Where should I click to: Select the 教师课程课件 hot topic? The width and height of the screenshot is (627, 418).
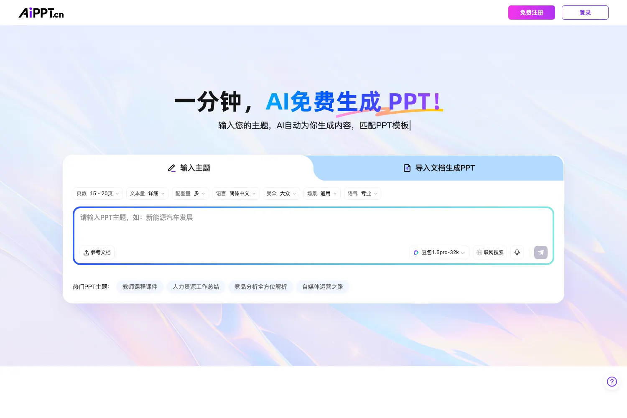coord(140,287)
